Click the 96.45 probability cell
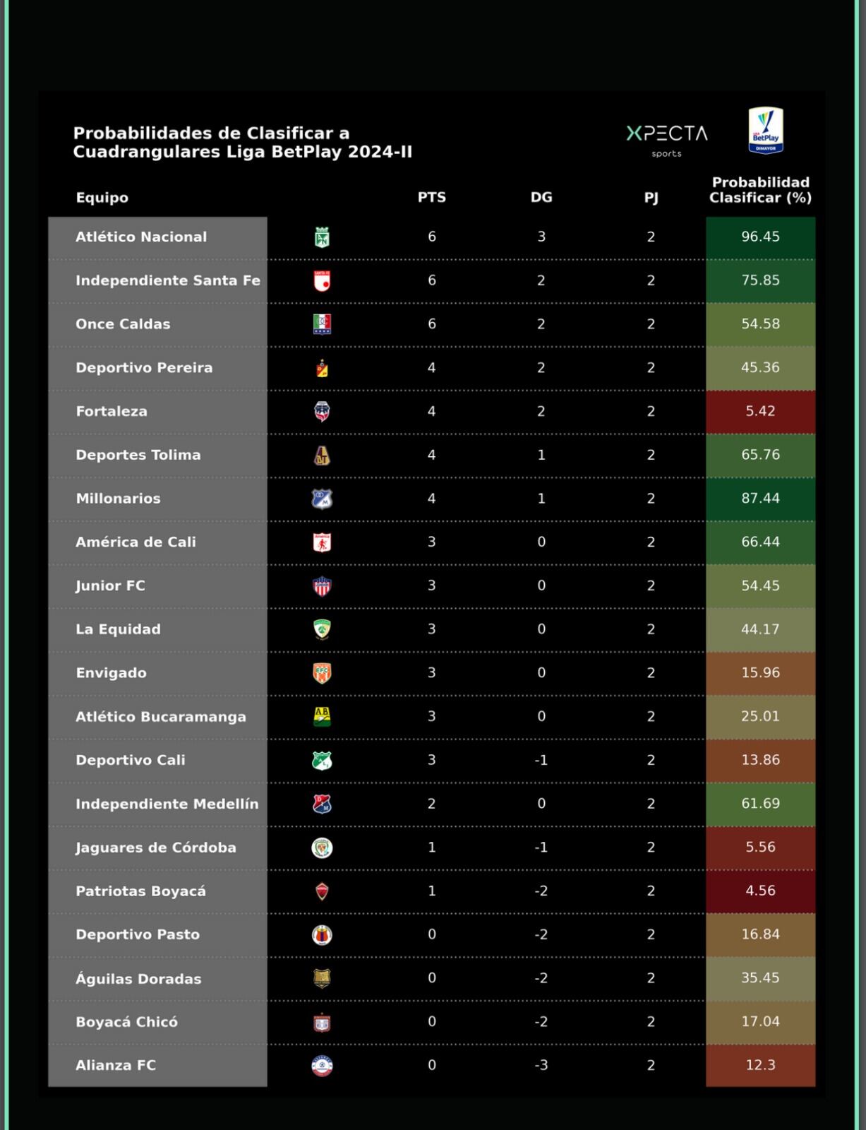 [x=760, y=237]
